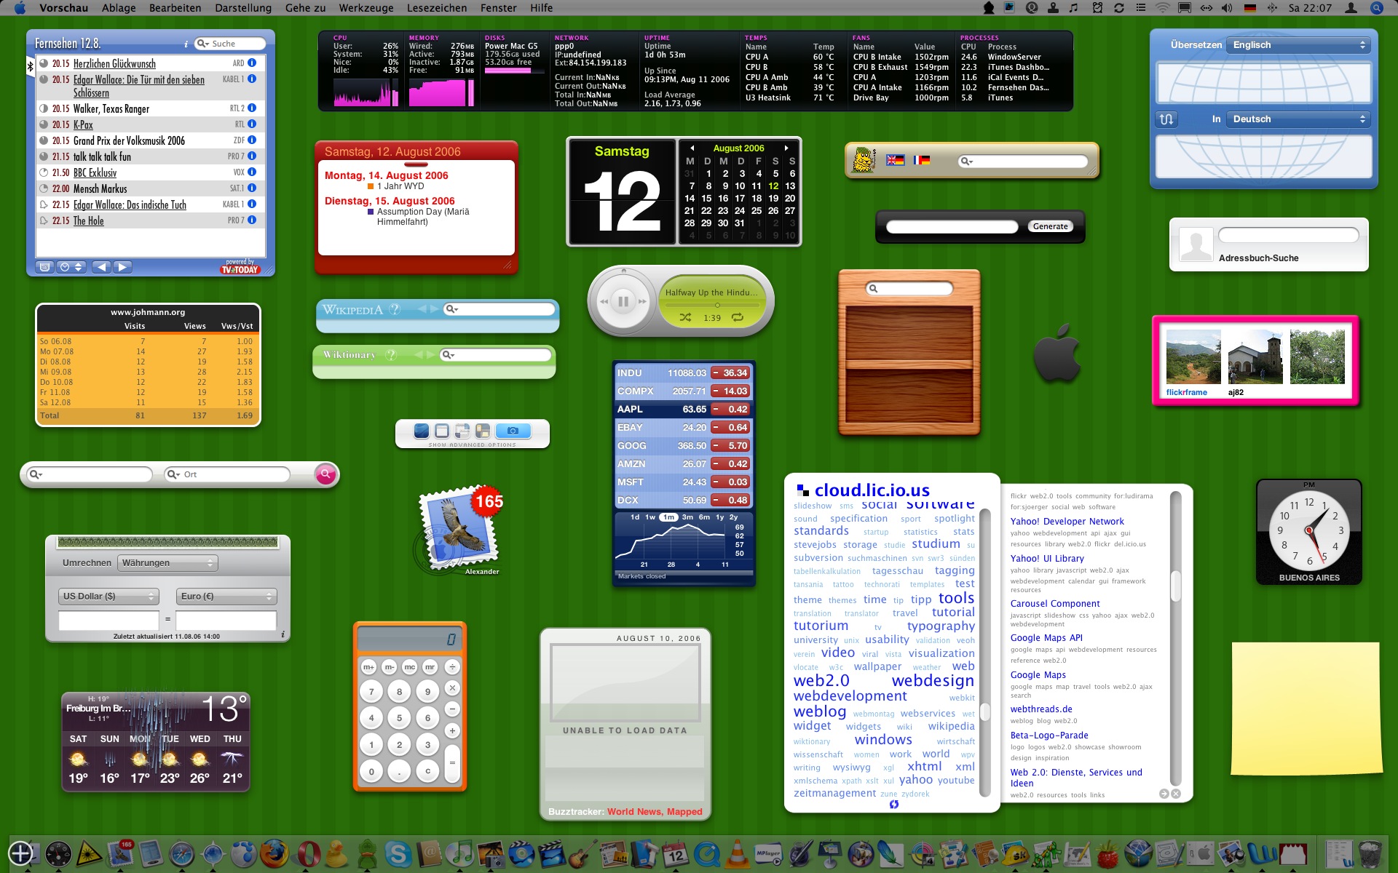Image resolution: width=1398 pixels, height=873 pixels.
Task: Open Spotlight search in menu bar
Action: [x=1376, y=8]
